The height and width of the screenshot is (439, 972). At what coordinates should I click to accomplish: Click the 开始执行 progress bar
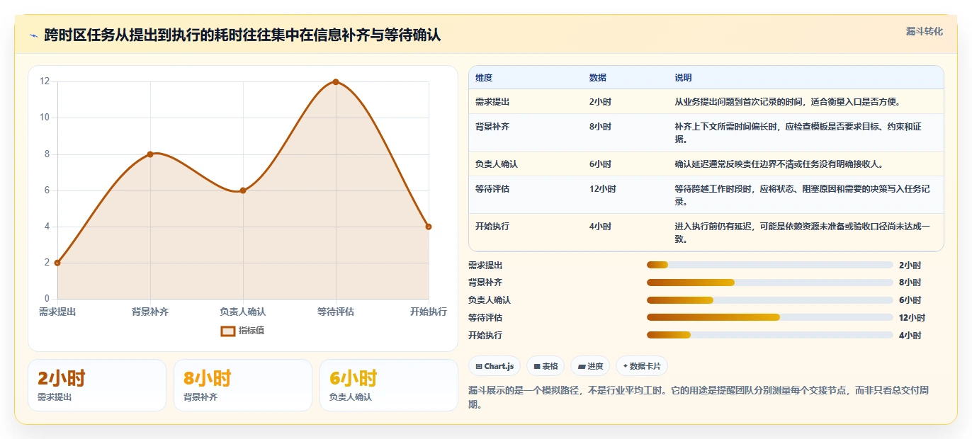pyautogui.click(x=769, y=335)
